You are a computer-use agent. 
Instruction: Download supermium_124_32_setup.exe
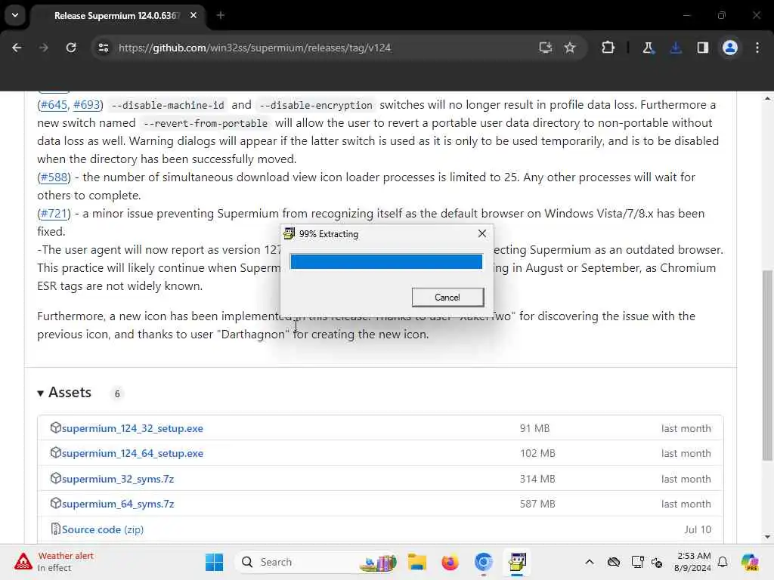(132, 429)
